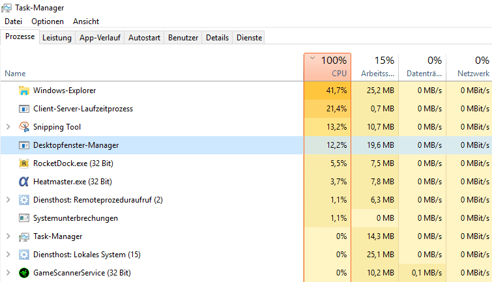
Task: Expand Diensthost: Remoteprozeduraufruf (2) group
Action: 8,200
